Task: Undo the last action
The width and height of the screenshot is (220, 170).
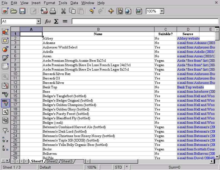Action: coord(91,11)
